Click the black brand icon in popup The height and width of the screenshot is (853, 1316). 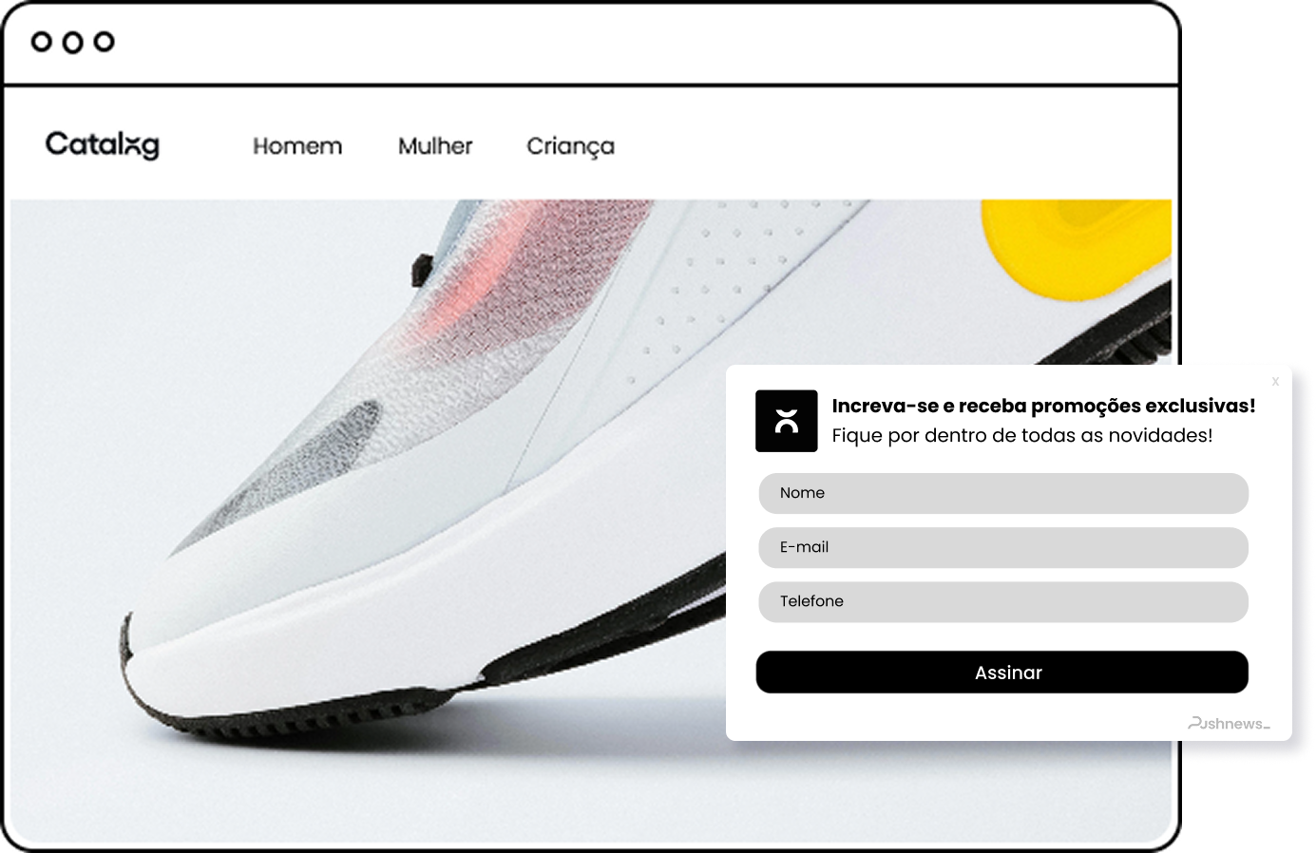click(786, 421)
